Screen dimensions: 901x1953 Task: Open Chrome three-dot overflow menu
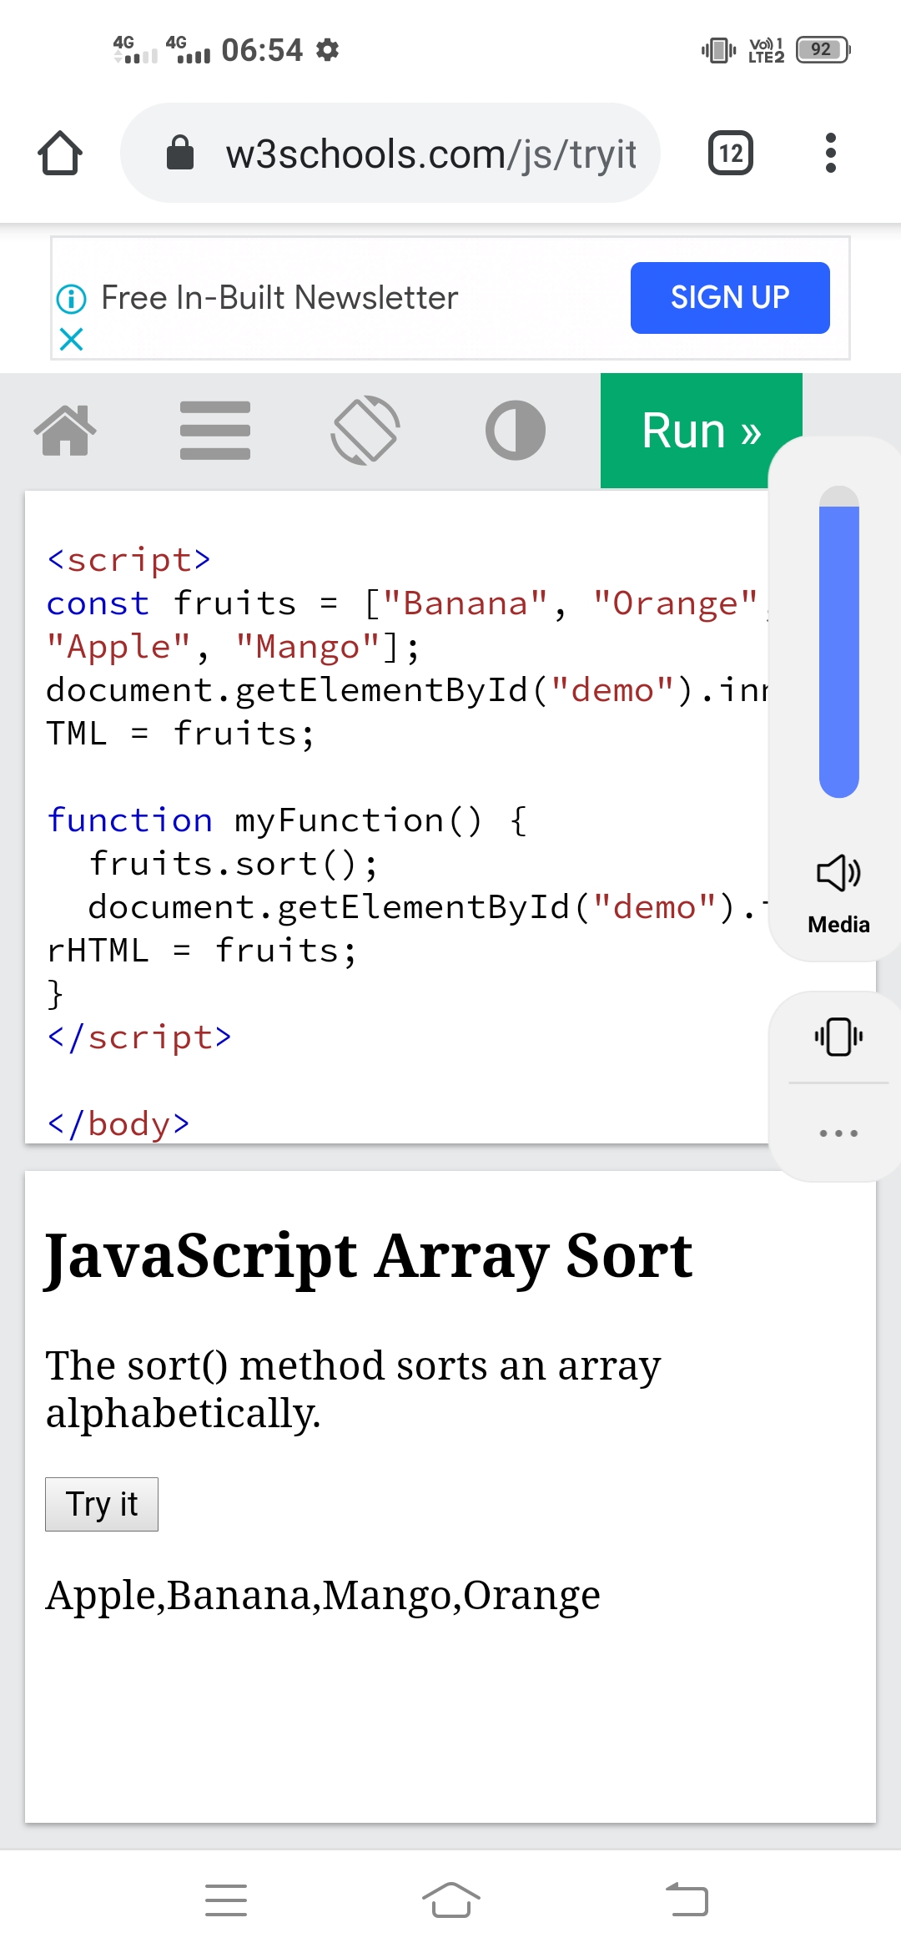click(x=829, y=154)
